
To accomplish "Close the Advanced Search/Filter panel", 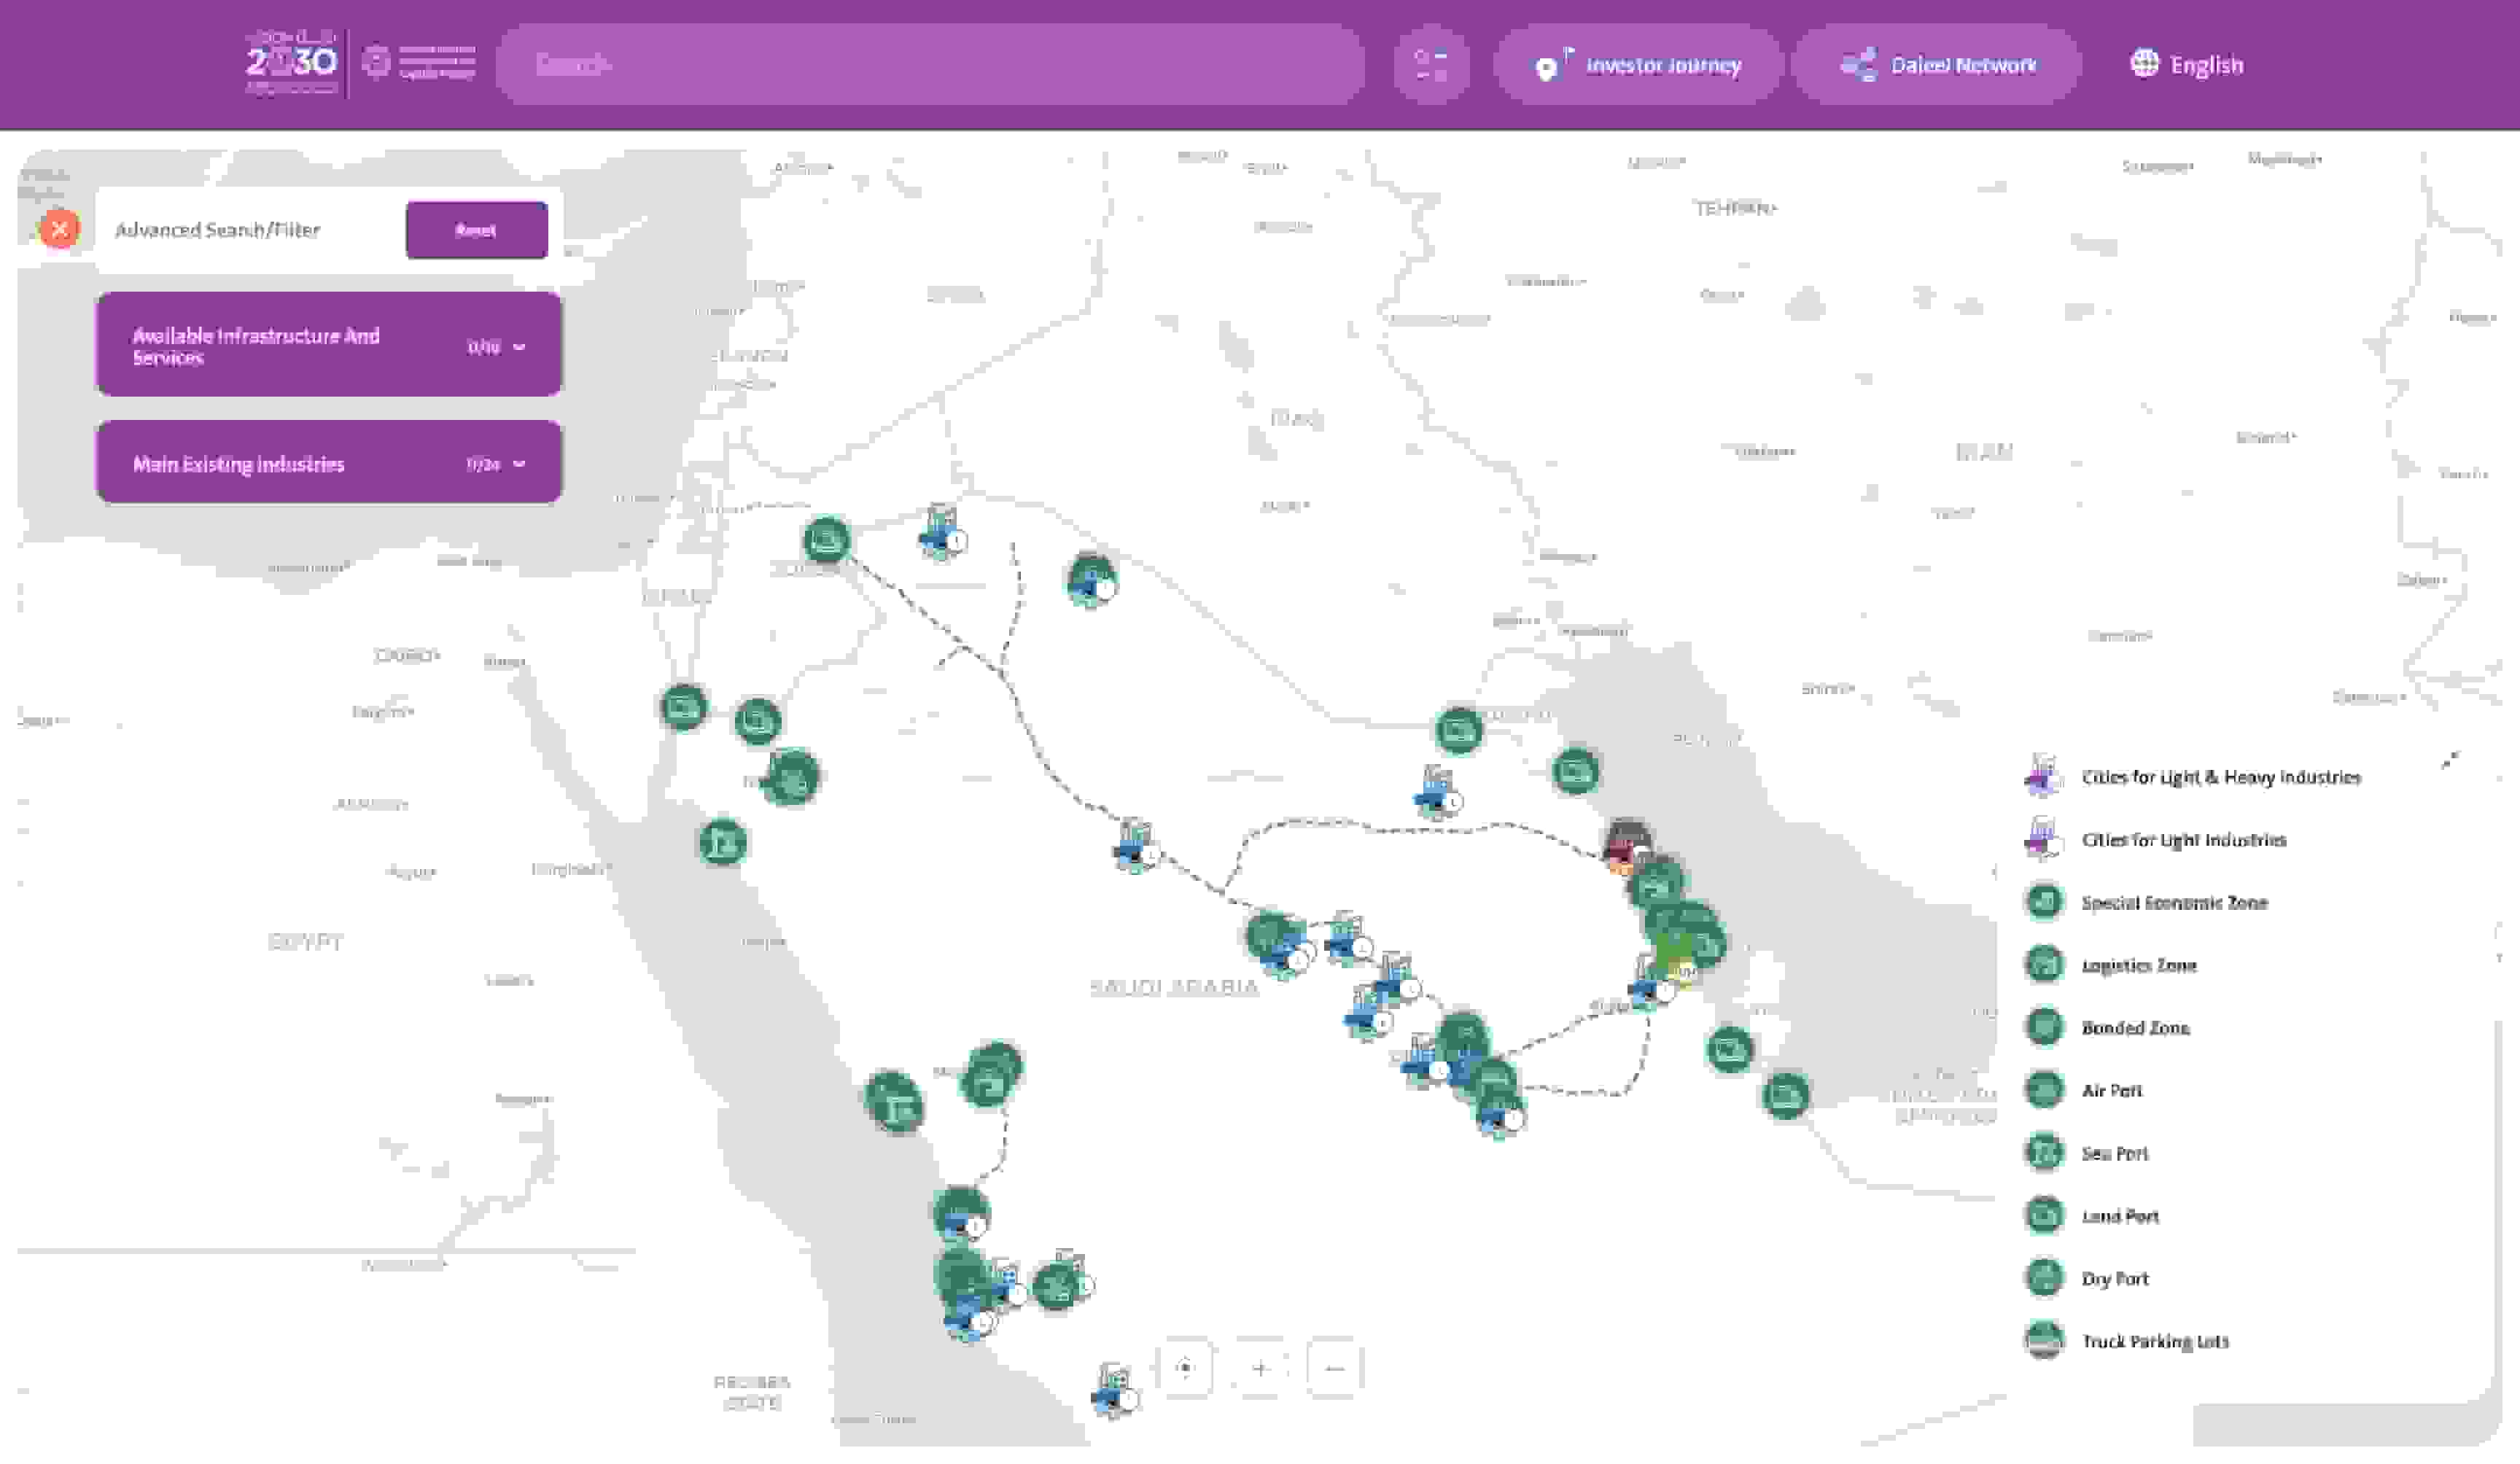I will tap(59, 229).
